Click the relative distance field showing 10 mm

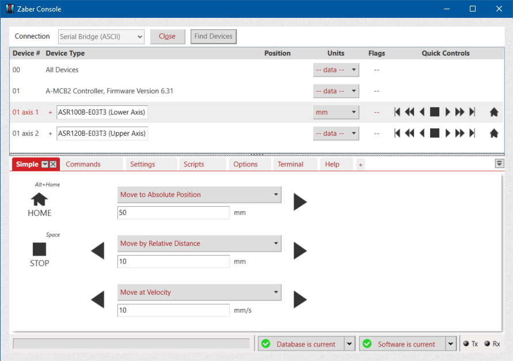click(173, 261)
